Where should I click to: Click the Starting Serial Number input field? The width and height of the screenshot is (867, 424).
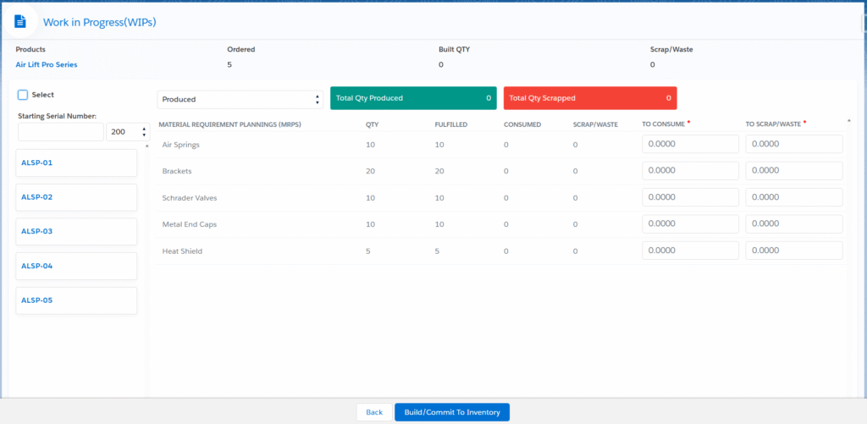pos(60,132)
